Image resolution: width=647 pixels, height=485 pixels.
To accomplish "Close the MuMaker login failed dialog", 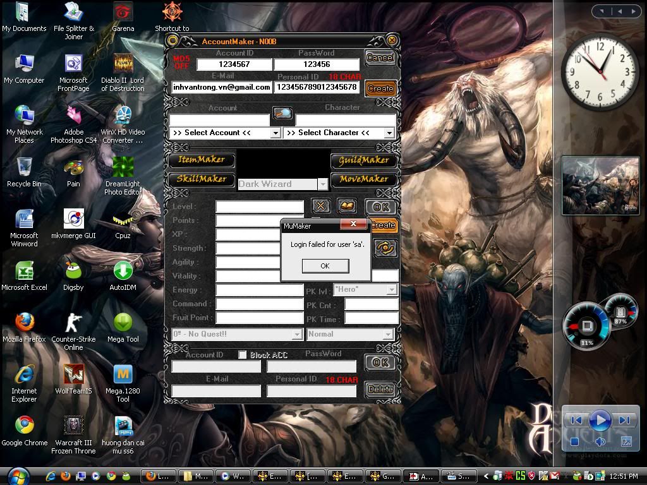I will pos(353,224).
